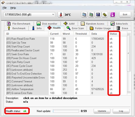Switch to the Info tab
Viewport: 135px width, 117px height.
[36, 28]
